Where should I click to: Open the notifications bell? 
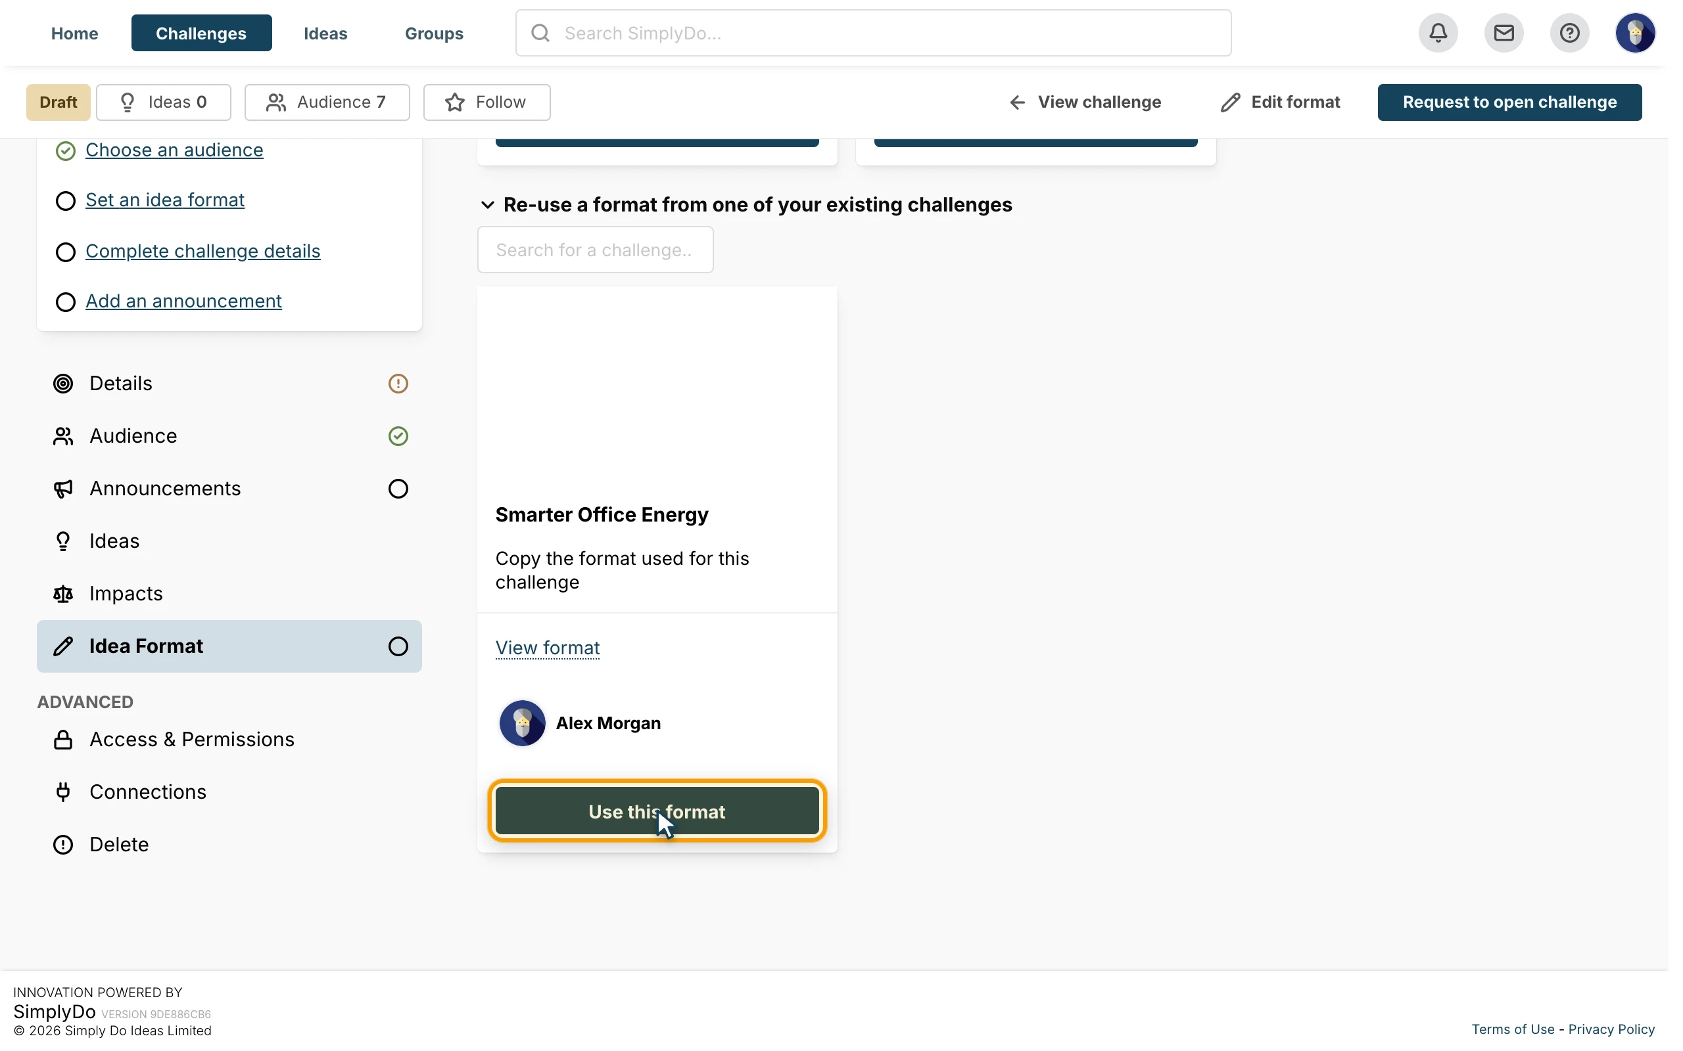tap(1438, 33)
